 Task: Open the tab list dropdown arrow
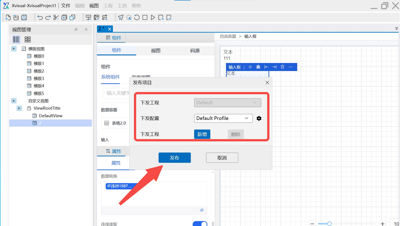click(x=397, y=29)
